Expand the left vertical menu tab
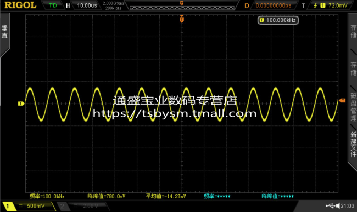Viewport: 357px width, 212px height. (5, 34)
